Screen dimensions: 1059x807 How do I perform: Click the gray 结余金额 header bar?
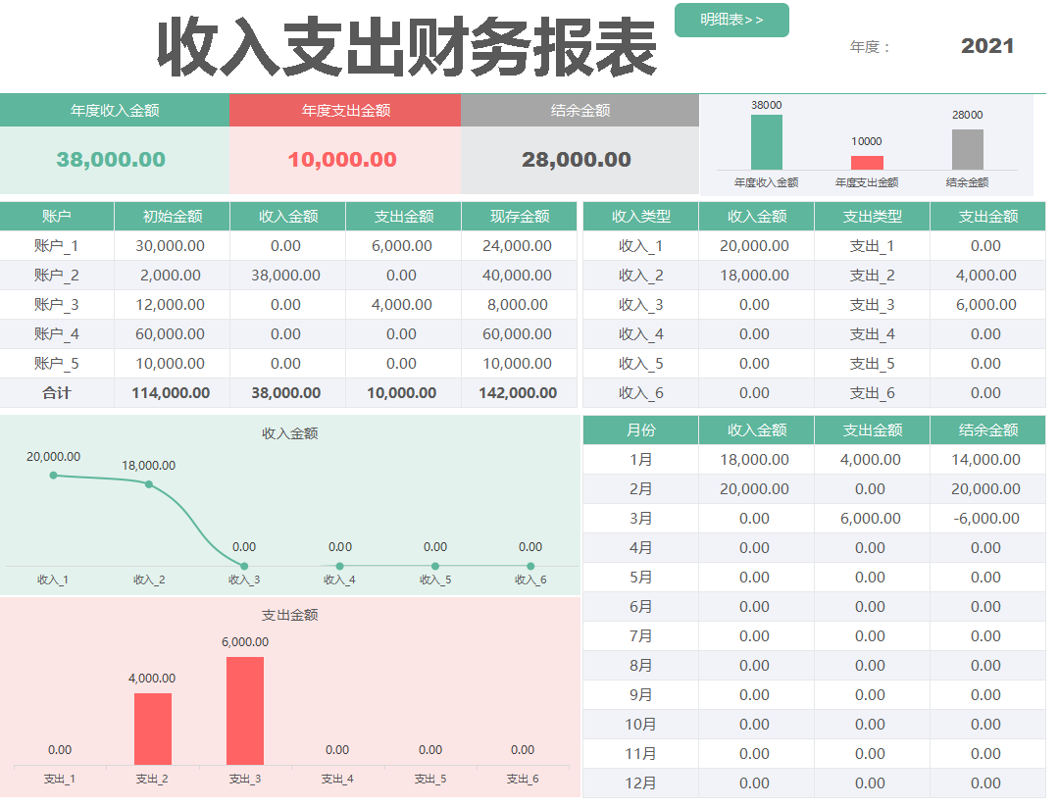pyautogui.click(x=577, y=111)
